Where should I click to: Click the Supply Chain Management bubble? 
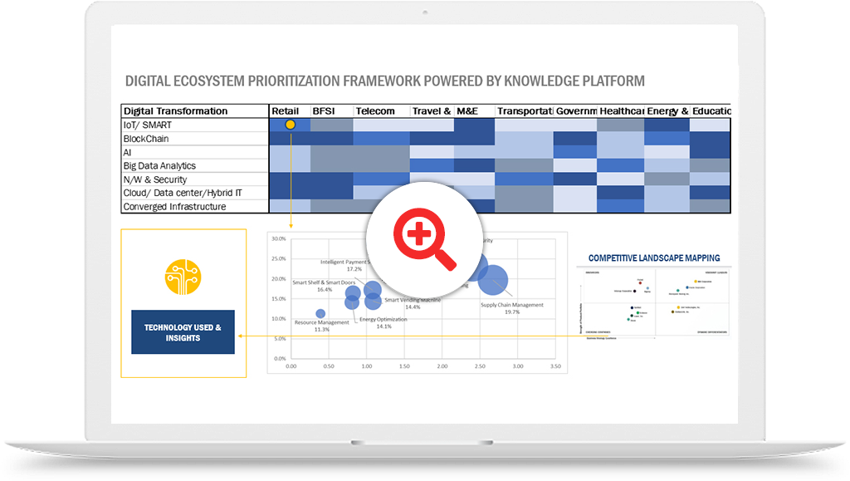[494, 280]
